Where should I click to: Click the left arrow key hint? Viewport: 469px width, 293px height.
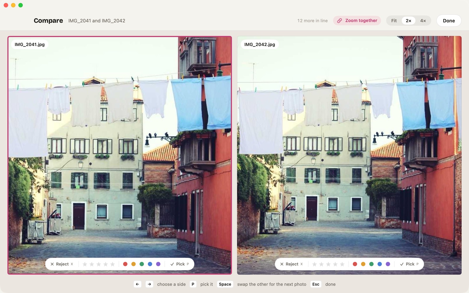click(137, 284)
